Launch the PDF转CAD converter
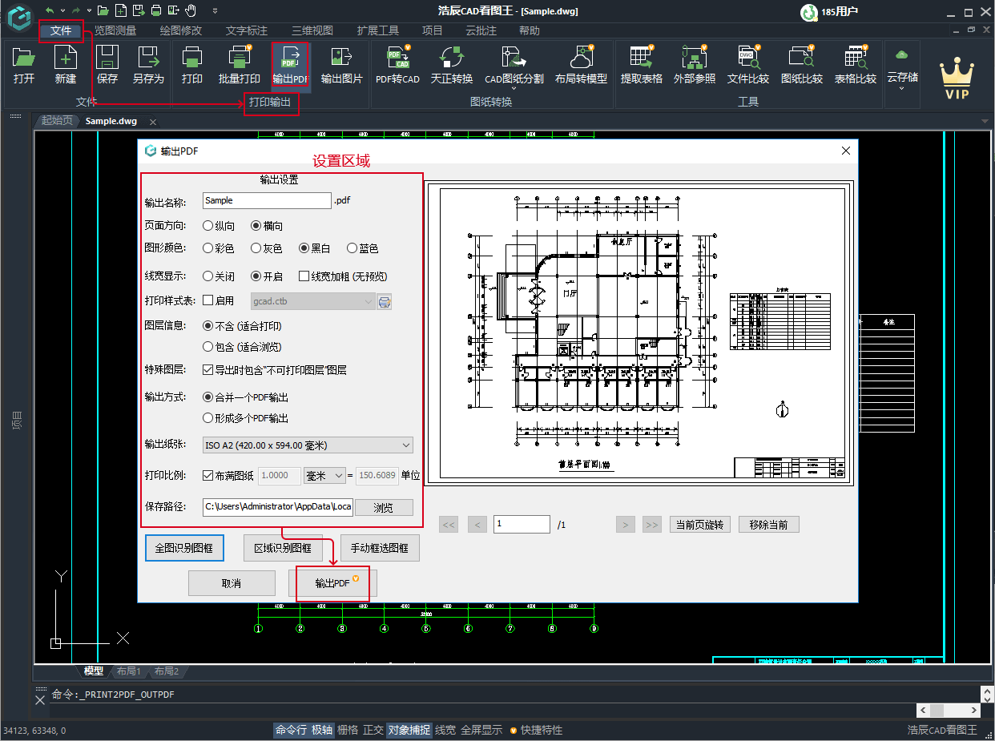 tap(398, 64)
